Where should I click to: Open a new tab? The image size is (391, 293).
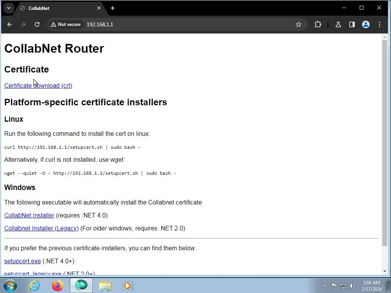click(113, 8)
